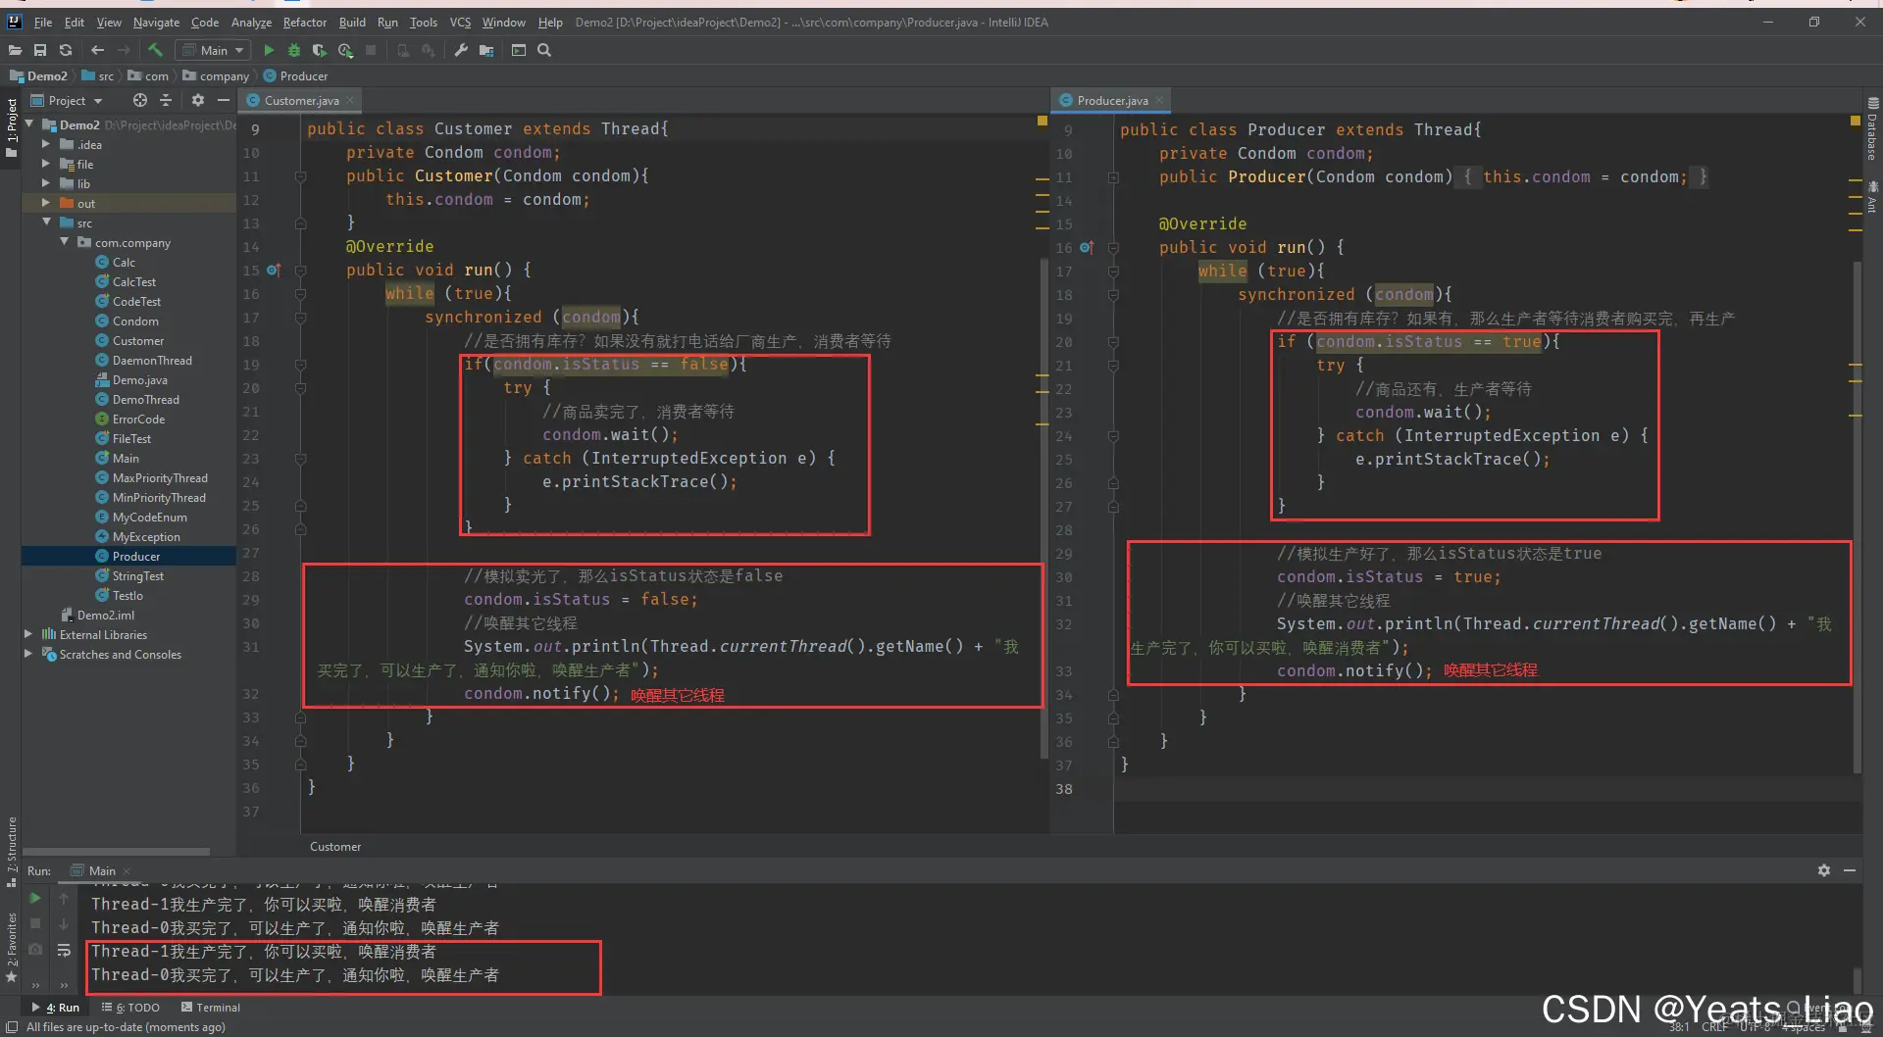Open the Main run configuration dropdown
1883x1037 pixels.
coord(213,50)
